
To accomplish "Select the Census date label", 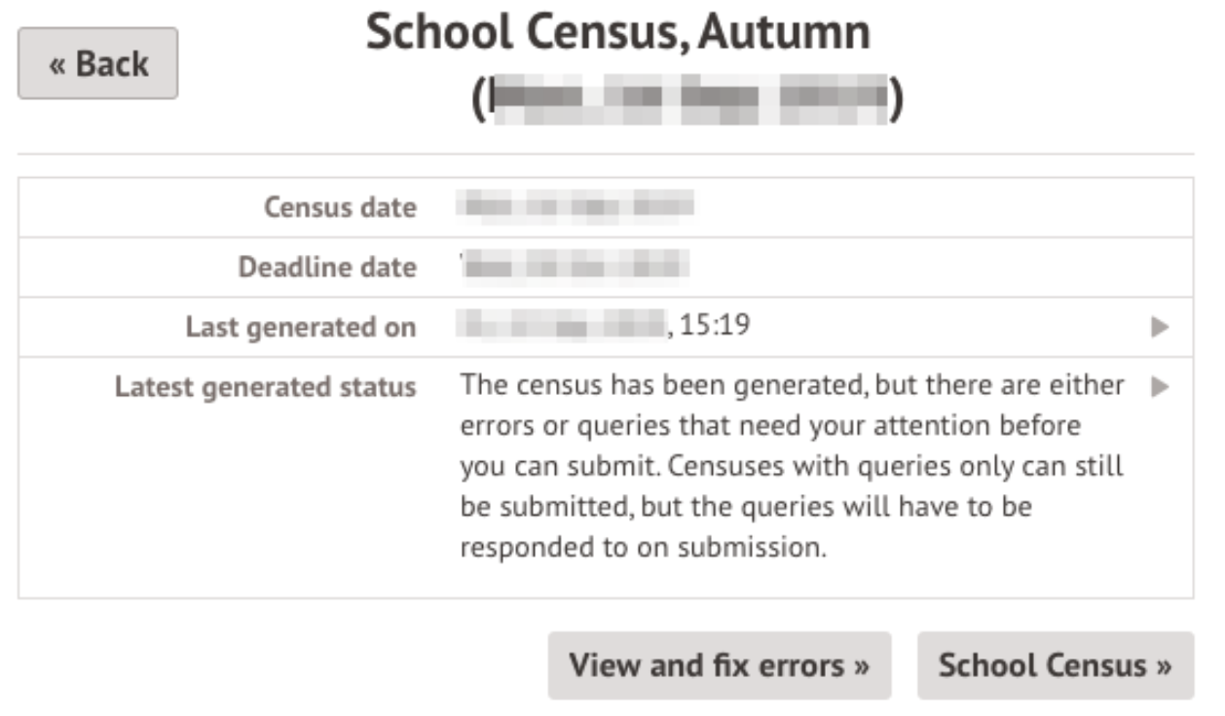I will pyautogui.click(x=340, y=207).
